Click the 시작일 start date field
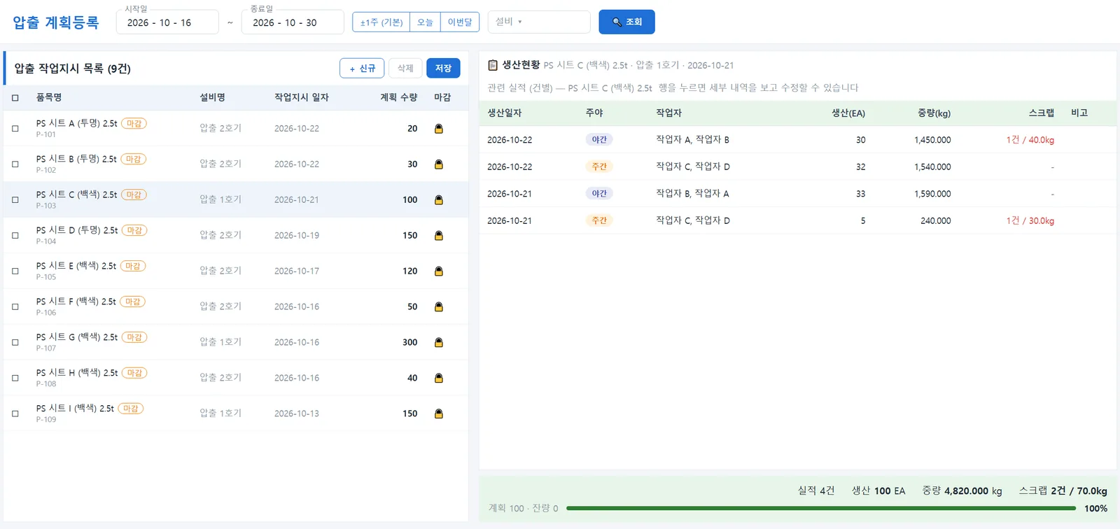Screen dimensions: 1120x529 tap(167, 22)
